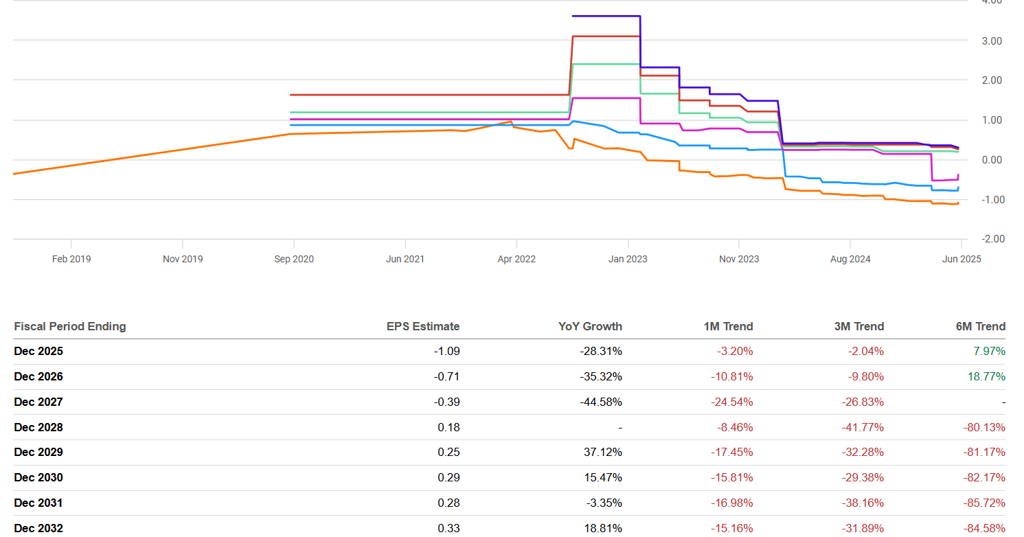Click the YoY Growth column header
The width and height of the screenshot is (1024, 537).
pyautogui.click(x=590, y=327)
